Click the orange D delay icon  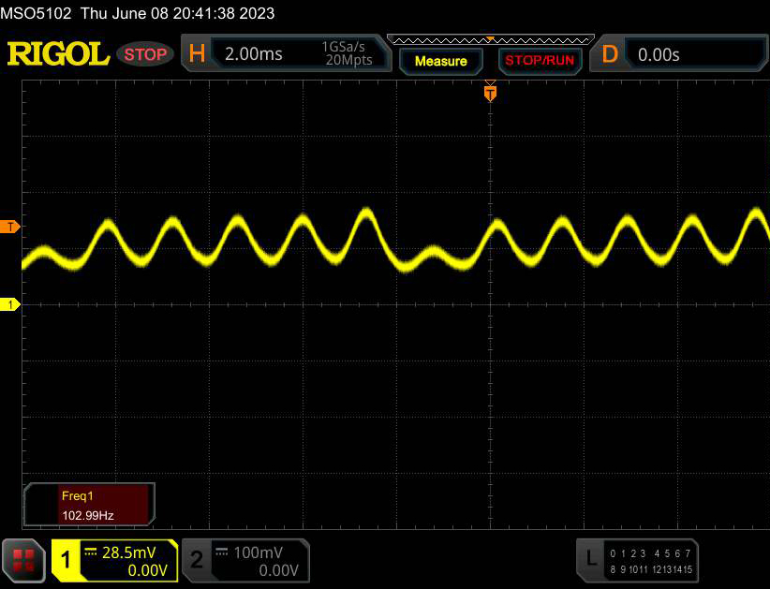[610, 54]
